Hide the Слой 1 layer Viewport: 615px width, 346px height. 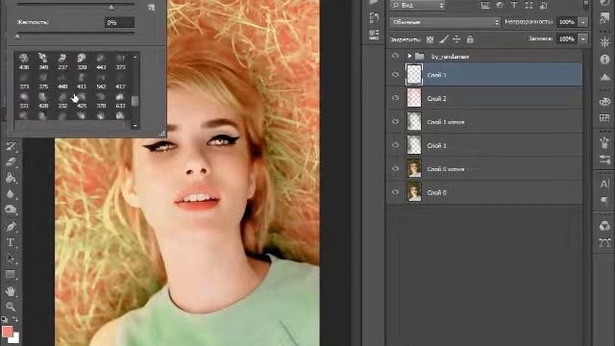[x=395, y=145]
